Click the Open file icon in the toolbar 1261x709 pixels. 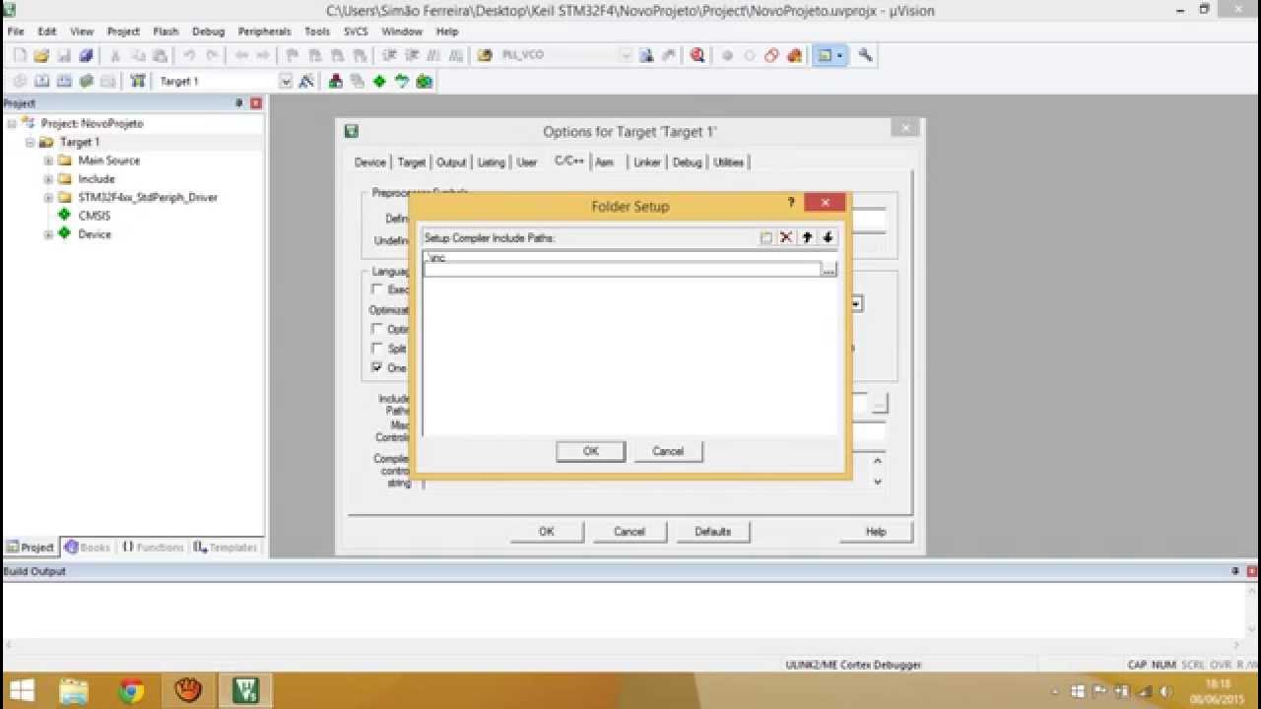41,56
